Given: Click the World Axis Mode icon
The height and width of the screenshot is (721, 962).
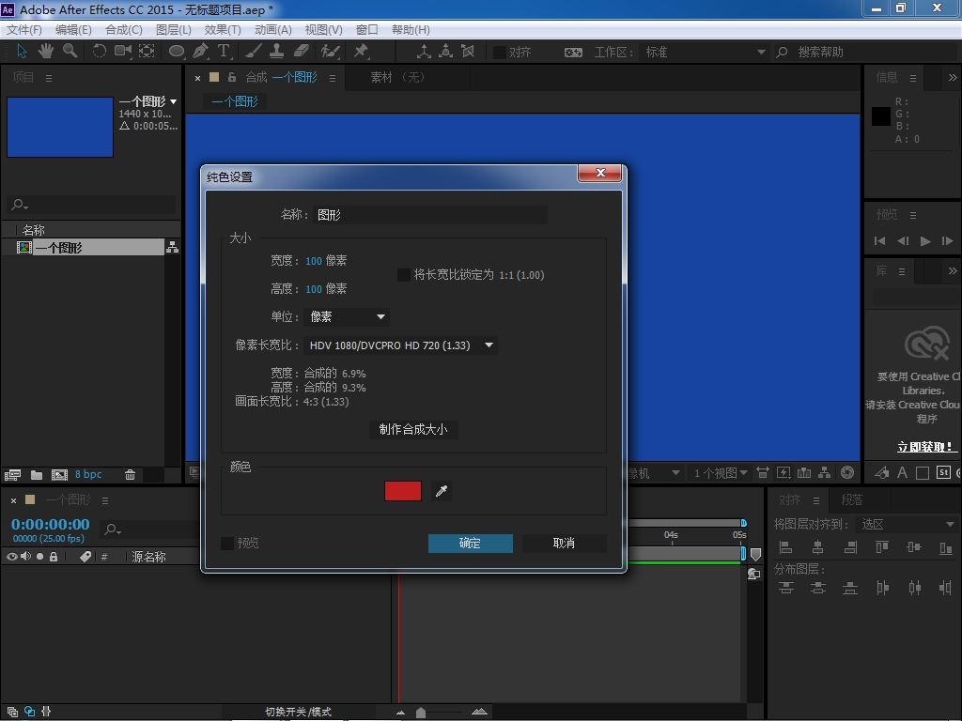Looking at the screenshot, I should point(446,52).
